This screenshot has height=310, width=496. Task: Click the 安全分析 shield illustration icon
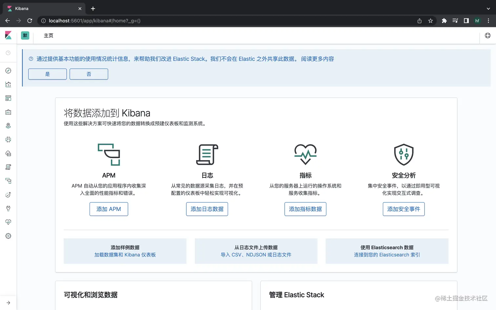tap(404, 155)
